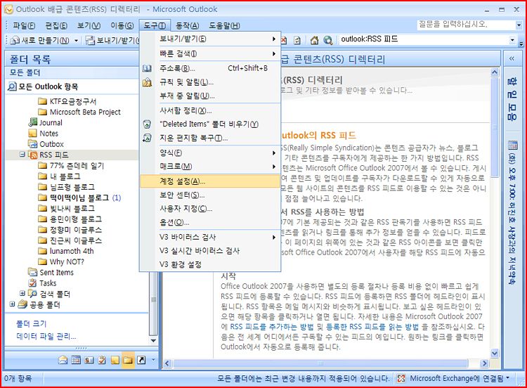This screenshot has height=388, width=527.
Task: Click the Refresh page icon
Action: click(x=297, y=41)
